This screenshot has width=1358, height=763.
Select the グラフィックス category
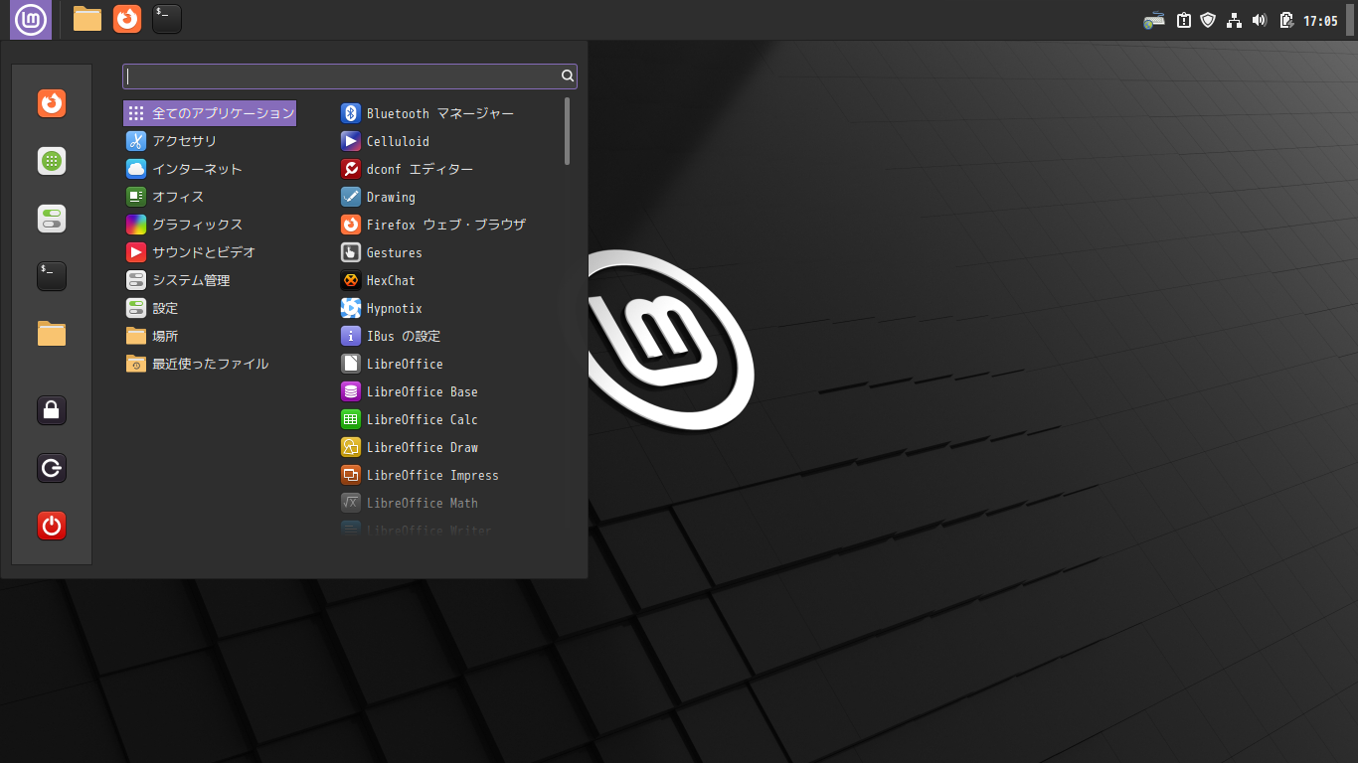click(210, 225)
